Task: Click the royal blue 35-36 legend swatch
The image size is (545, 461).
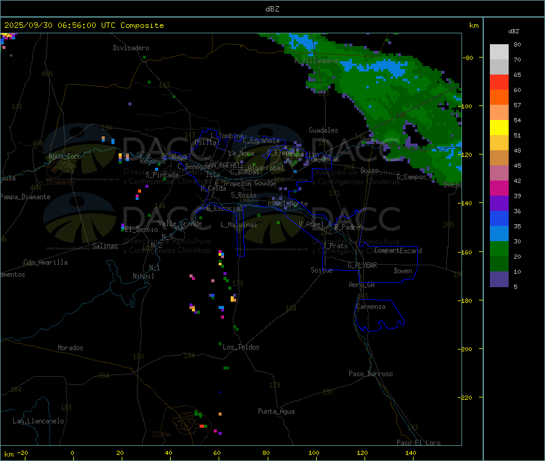Action: [499, 219]
